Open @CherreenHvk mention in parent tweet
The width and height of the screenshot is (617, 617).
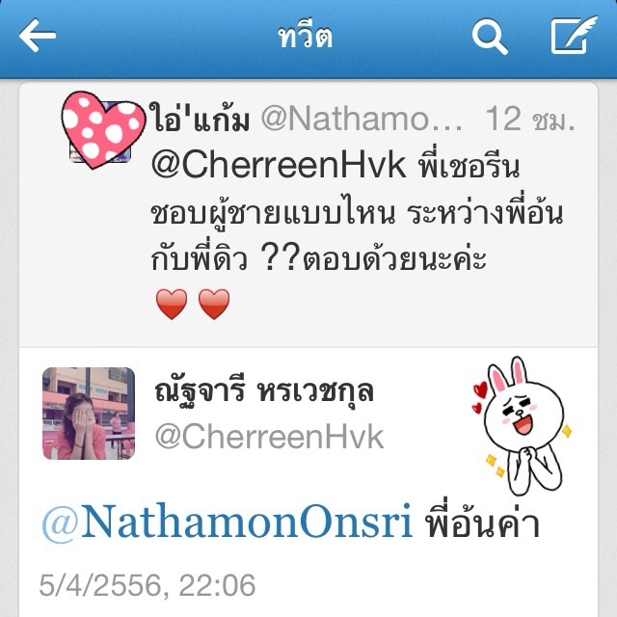click(279, 165)
